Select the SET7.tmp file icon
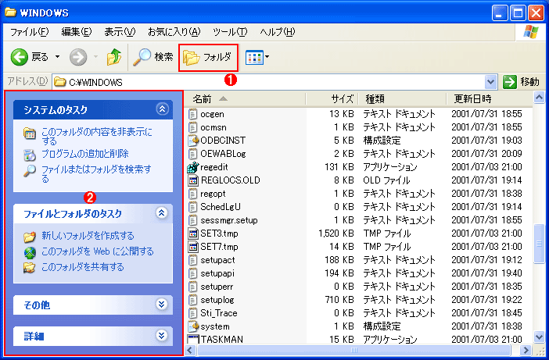 (x=193, y=247)
